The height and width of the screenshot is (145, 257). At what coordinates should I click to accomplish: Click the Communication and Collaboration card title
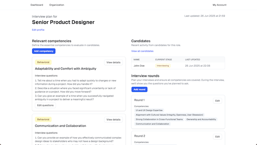pos(60,126)
